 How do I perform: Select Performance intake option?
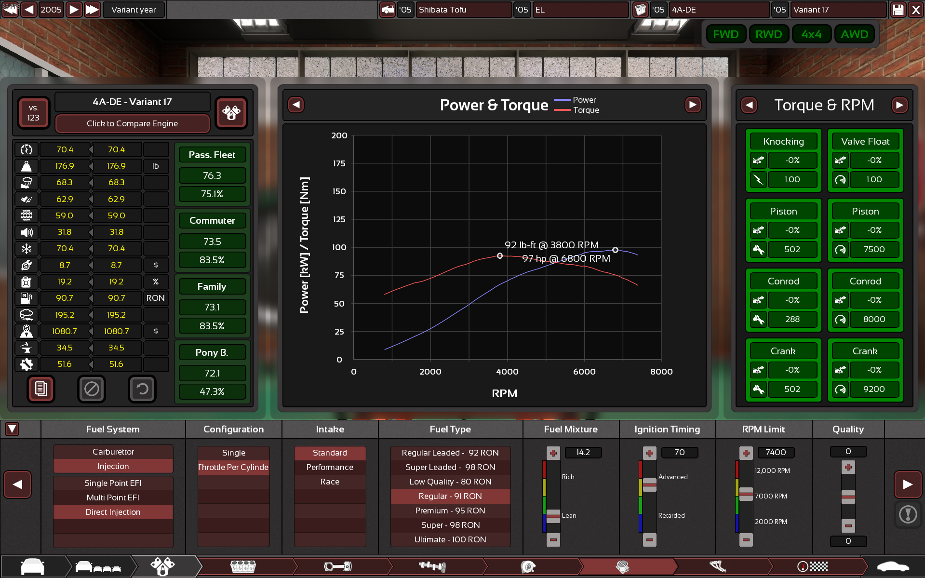click(330, 467)
